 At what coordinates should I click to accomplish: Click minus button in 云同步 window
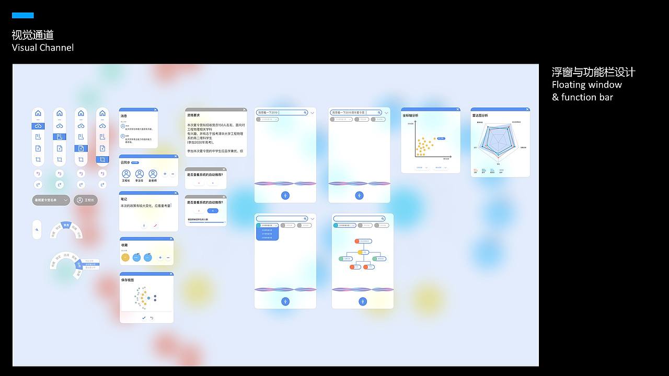coord(172,174)
